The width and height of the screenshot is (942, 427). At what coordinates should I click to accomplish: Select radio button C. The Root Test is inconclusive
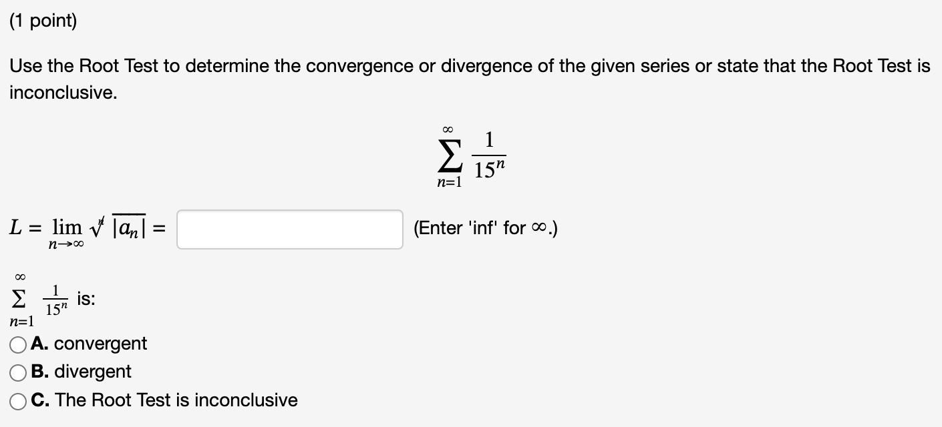pyautogui.click(x=18, y=400)
